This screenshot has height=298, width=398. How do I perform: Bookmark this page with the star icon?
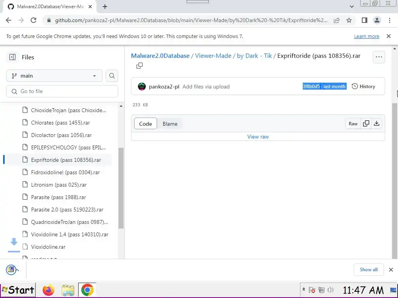pyautogui.click(x=349, y=20)
